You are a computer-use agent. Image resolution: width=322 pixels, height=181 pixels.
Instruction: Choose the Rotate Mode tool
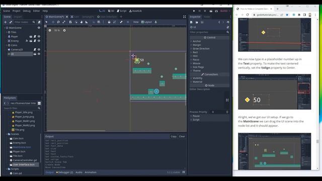point(58,22)
